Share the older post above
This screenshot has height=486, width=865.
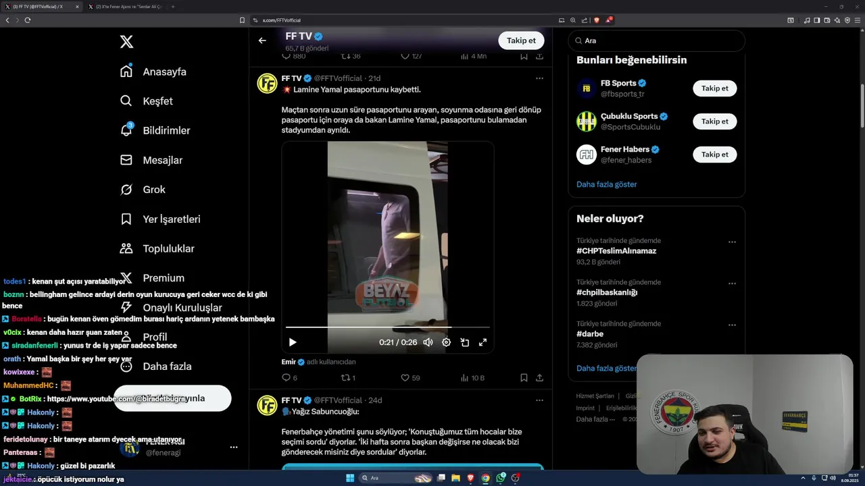539,56
